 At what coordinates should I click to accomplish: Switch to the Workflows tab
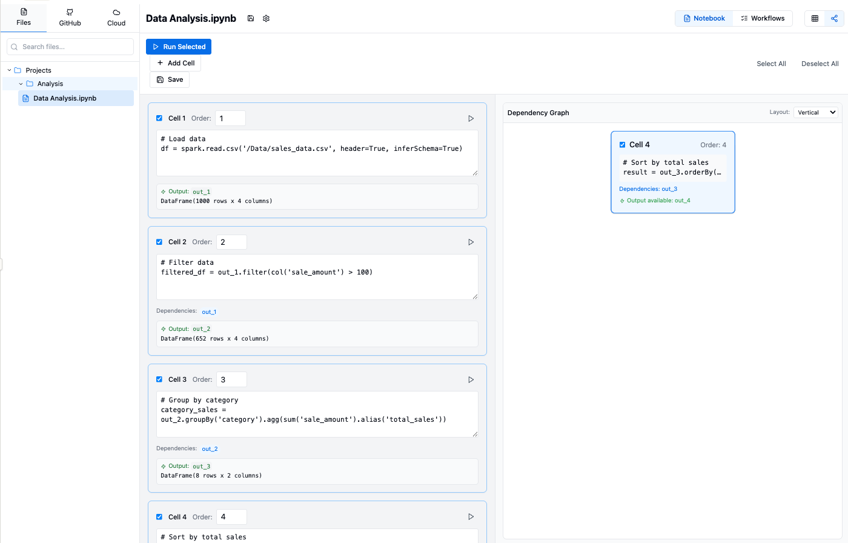[763, 18]
